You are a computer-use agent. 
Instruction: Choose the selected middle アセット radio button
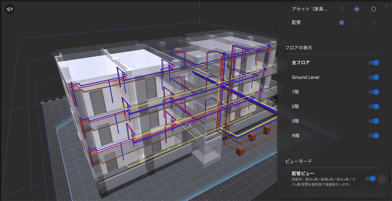coord(357,9)
